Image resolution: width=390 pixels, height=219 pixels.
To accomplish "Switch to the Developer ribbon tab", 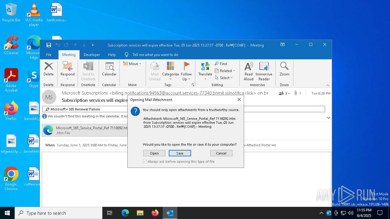I will (x=92, y=55).
